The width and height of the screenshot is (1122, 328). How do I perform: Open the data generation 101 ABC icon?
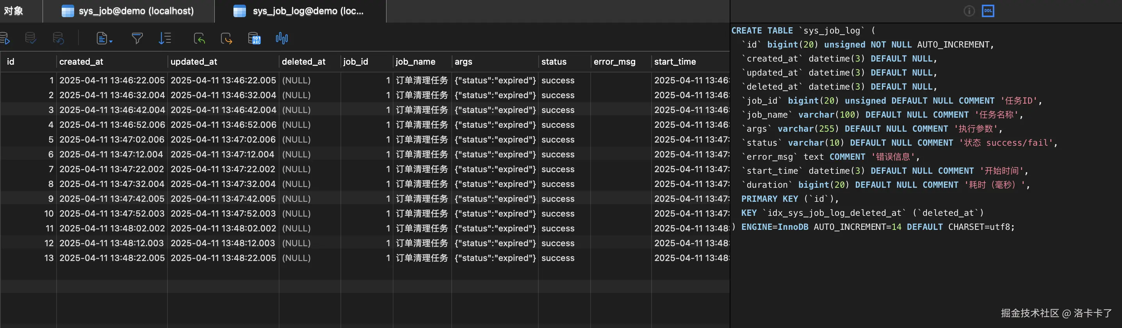click(255, 38)
